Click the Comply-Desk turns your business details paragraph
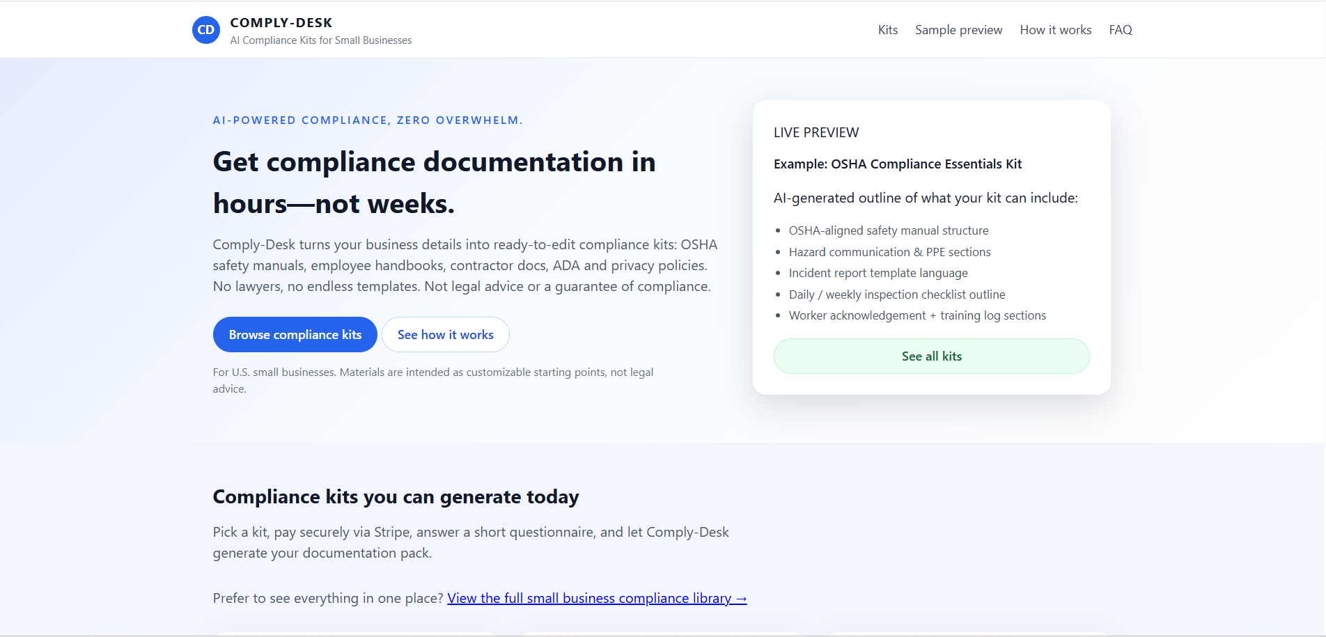 [465, 266]
